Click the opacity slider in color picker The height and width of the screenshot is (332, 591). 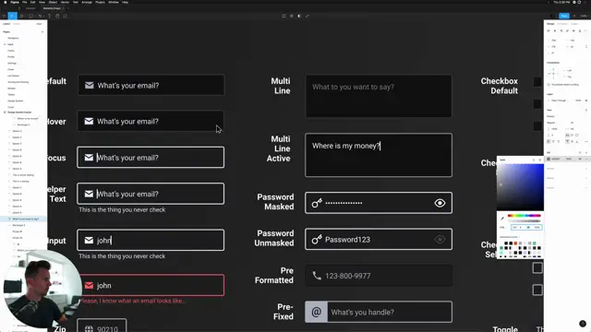click(x=524, y=221)
